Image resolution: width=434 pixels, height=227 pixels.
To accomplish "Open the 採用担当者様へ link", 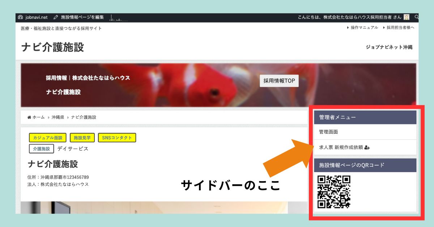I will coord(400,27).
